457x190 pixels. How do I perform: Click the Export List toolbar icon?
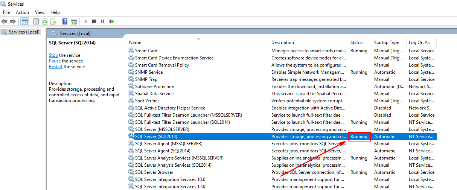(x=53, y=21)
